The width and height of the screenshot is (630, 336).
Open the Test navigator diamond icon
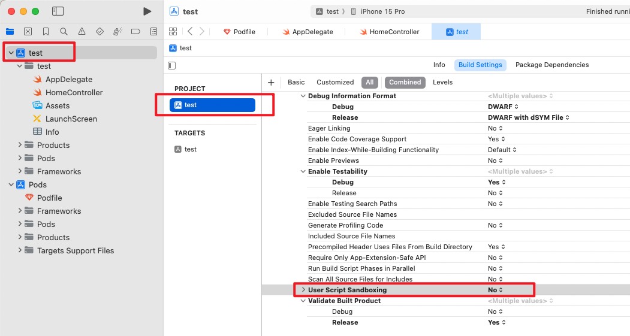pyautogui.click(x=100, y=31)
